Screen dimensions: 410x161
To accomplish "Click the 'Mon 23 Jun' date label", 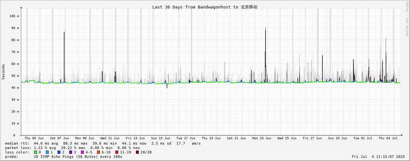I will click(x=262, y=138).
